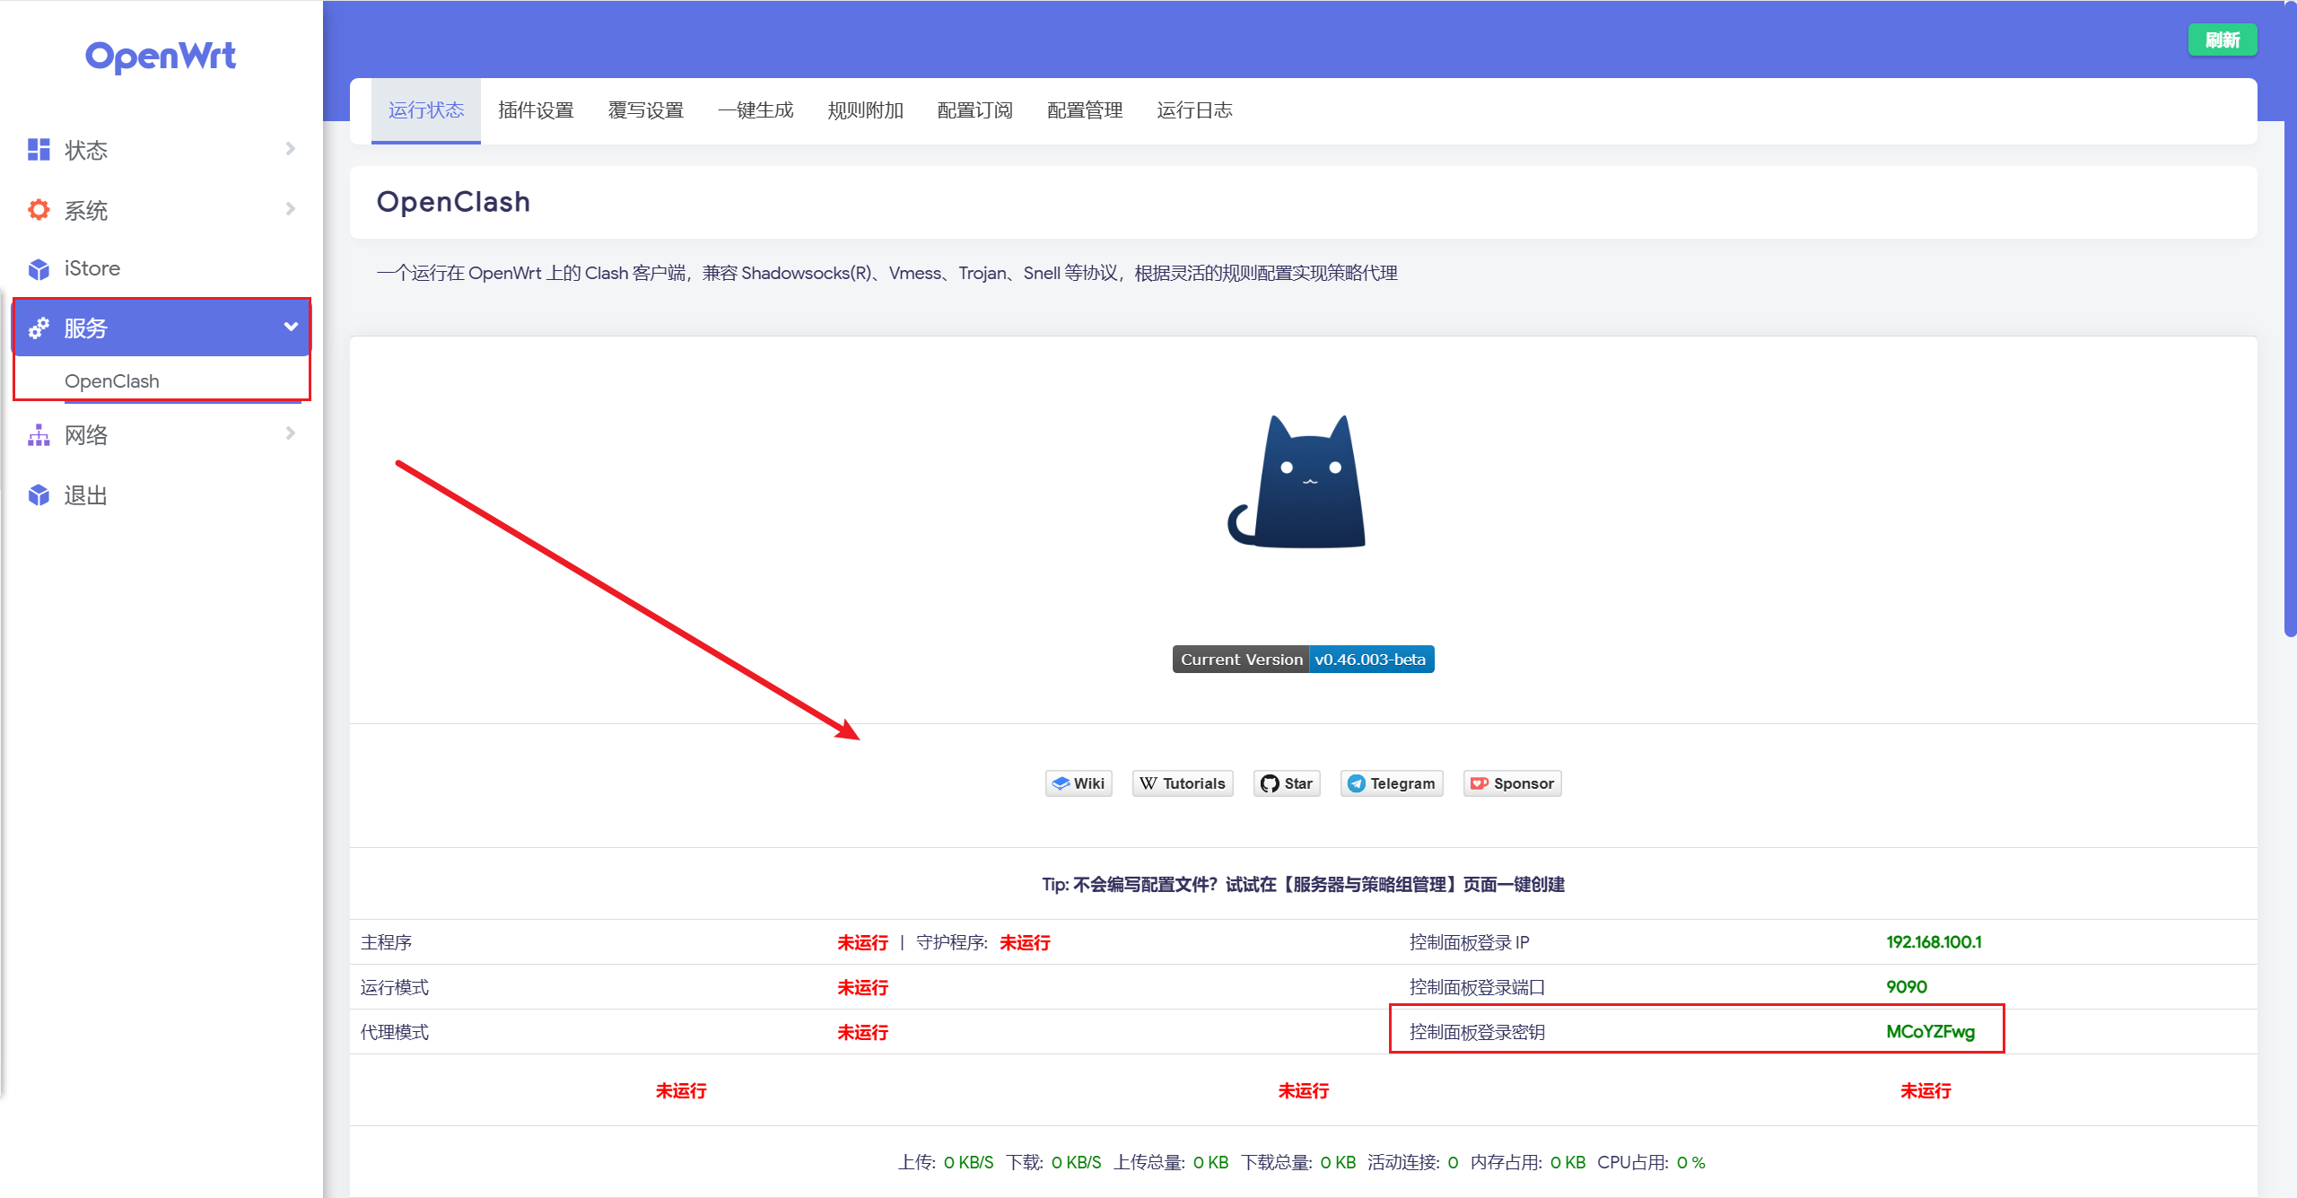Click the 运行模式 未运行 status
The width and height of the screenshot is (2297, 1198).
point(862,987)
